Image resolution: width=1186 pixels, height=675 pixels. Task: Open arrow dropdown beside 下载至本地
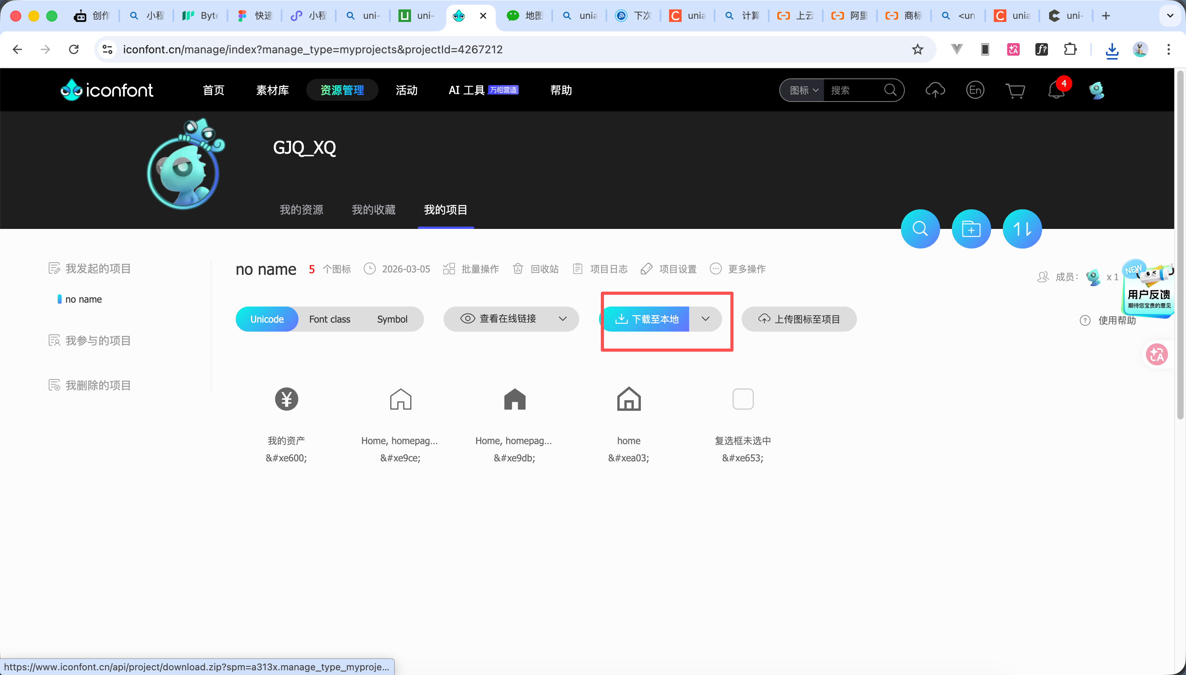point(705,319)
